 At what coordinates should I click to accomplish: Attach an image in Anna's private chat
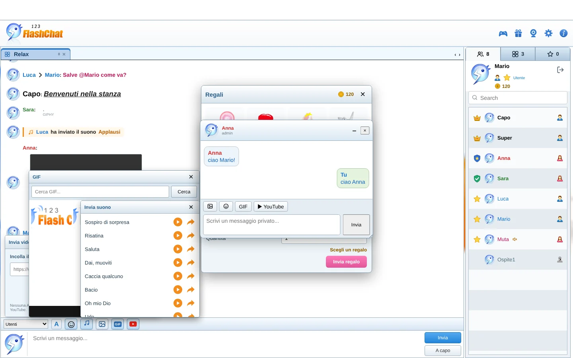point(210,206)
